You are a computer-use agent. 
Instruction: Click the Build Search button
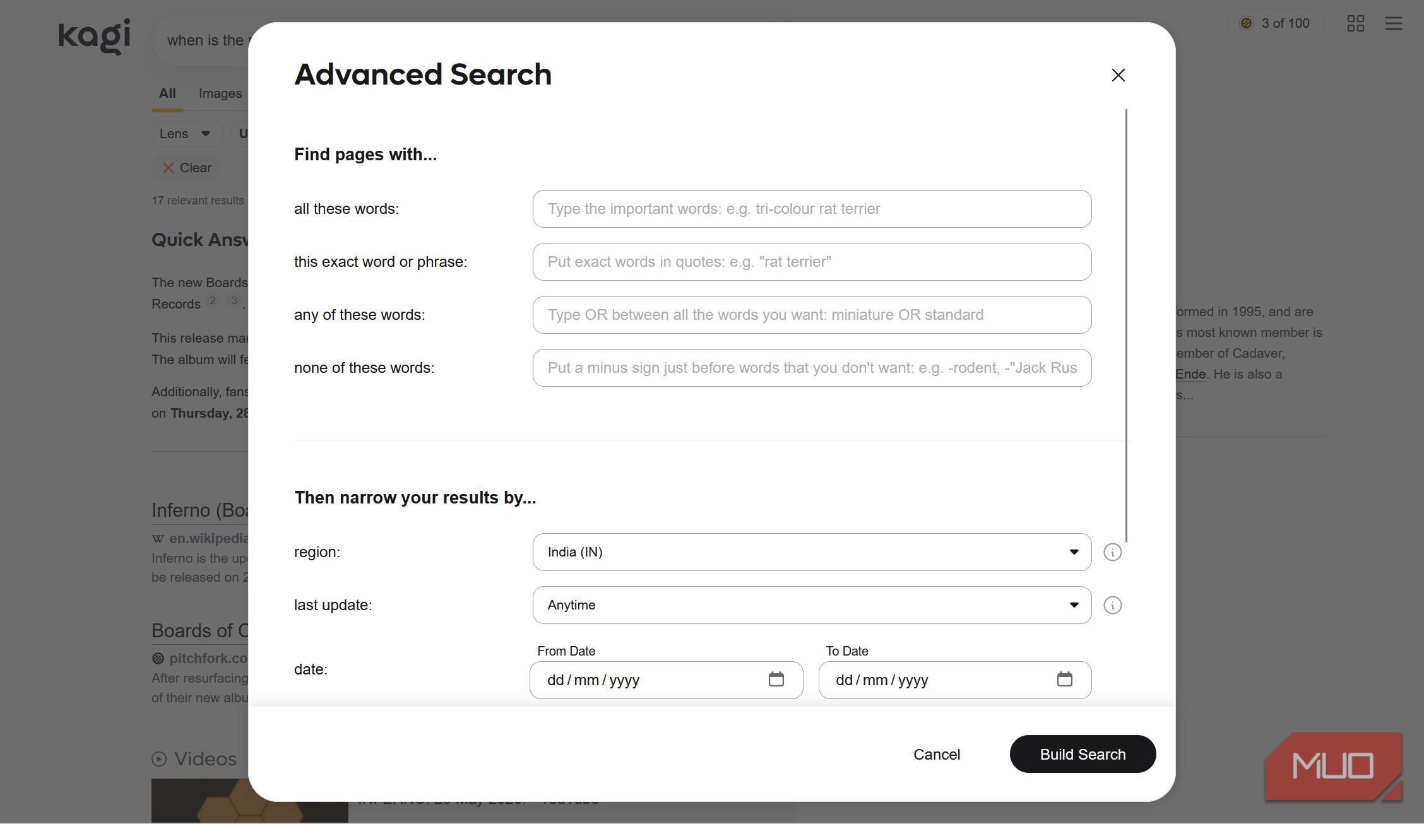(1083, 754)
